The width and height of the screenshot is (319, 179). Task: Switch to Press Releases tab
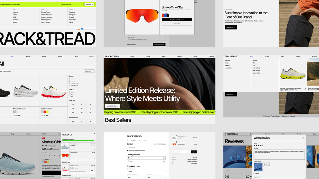[276, 116]
